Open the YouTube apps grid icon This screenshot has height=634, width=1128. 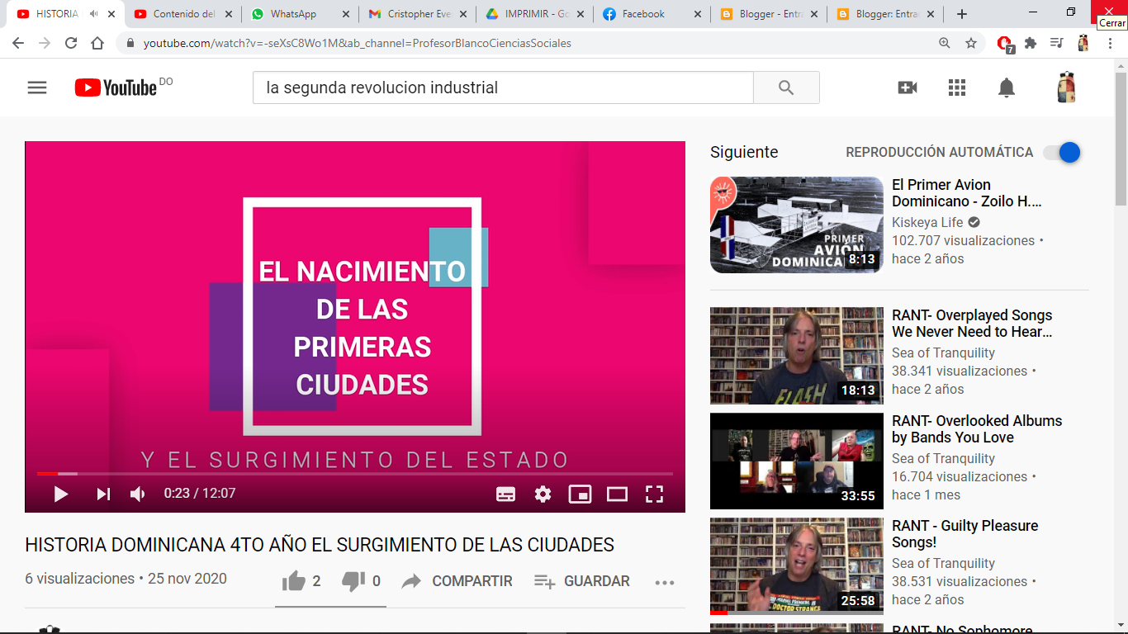(957, 88)
